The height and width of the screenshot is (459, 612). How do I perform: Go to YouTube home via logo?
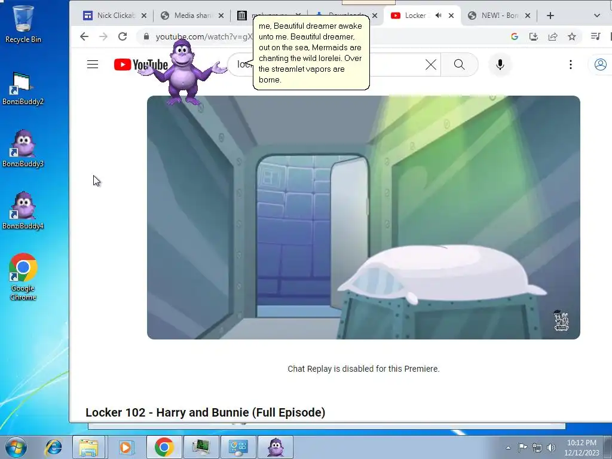[141, 65]
